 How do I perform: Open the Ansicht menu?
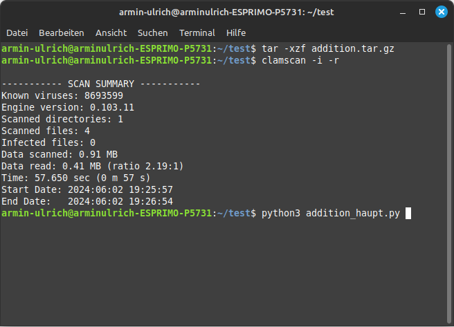point(111,33)
